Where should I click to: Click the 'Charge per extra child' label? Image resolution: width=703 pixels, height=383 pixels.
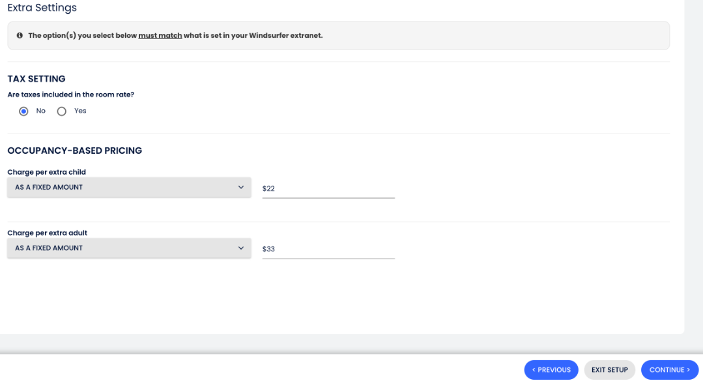46,172
